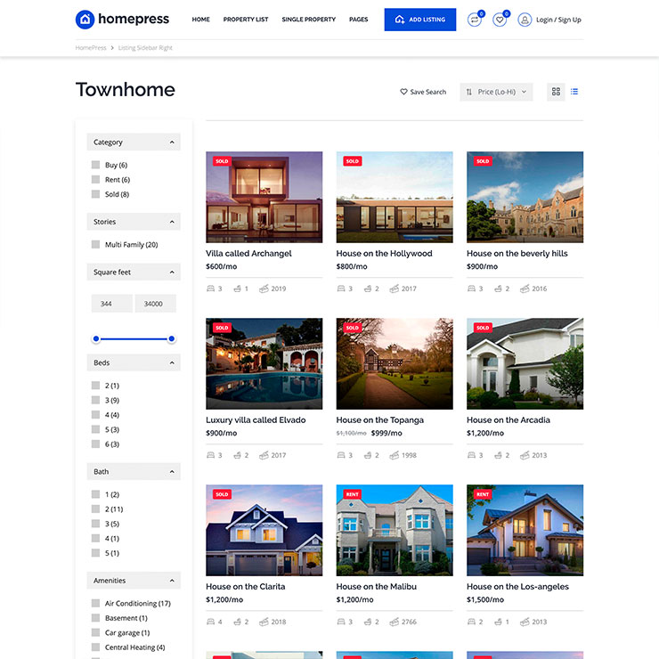The image size is (659, 659).
Task: Open the favorites heart icon in header
Action: pos(500,20)
